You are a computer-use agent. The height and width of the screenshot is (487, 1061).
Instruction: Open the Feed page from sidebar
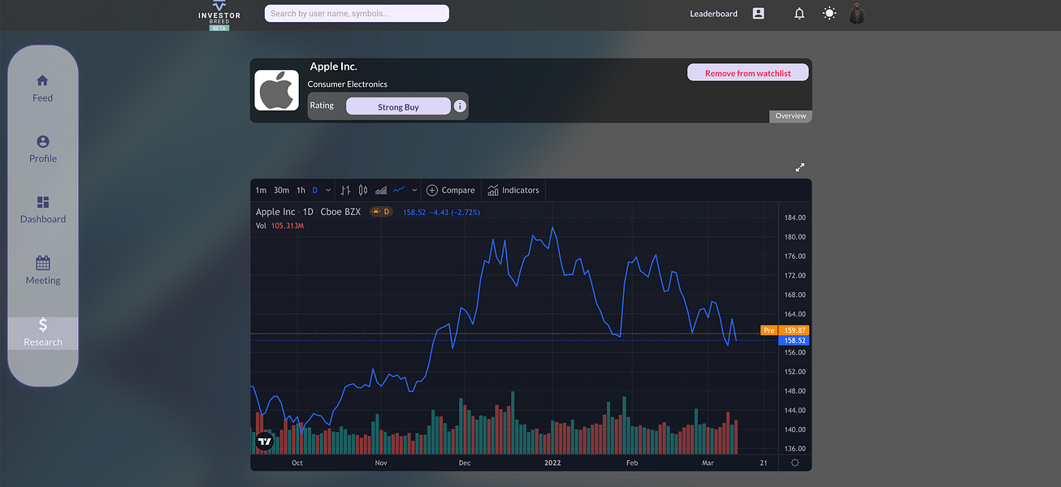click(42, 88)
